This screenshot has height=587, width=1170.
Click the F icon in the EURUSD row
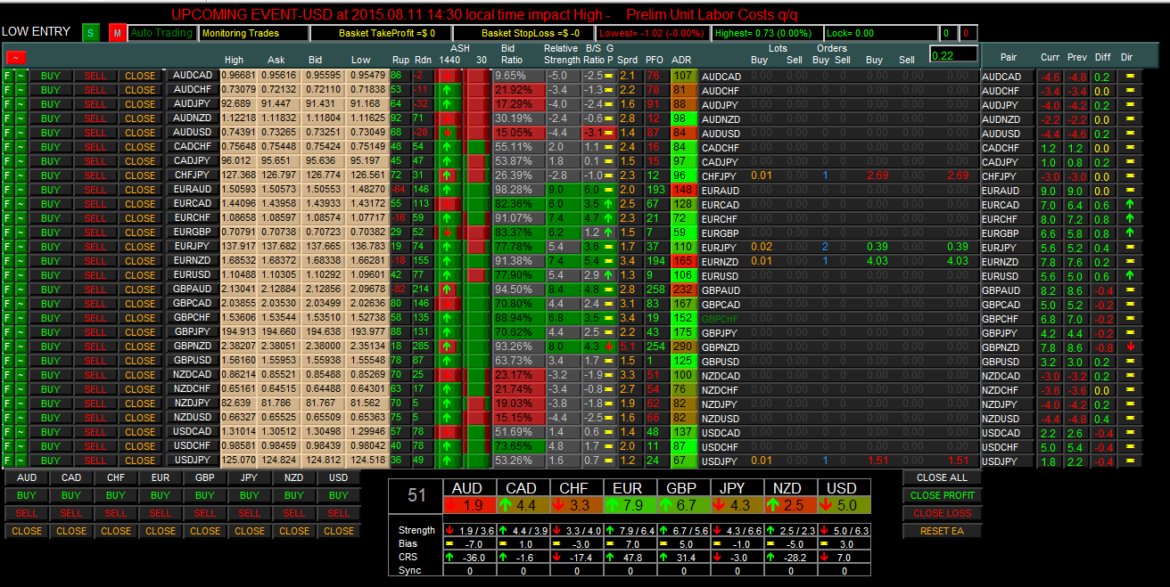pyautogui.click(x=7, y=275)
